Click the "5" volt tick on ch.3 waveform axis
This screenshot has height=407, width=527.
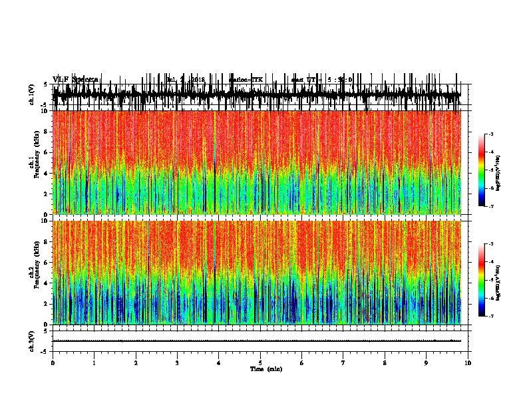point(45,331)
